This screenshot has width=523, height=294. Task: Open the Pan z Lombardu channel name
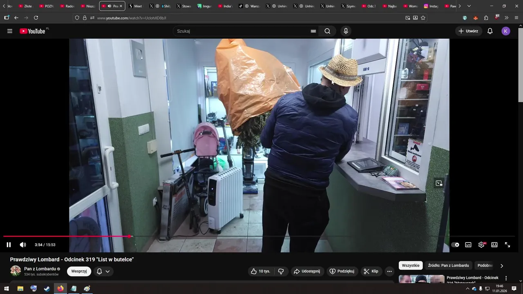click(40, 269)
